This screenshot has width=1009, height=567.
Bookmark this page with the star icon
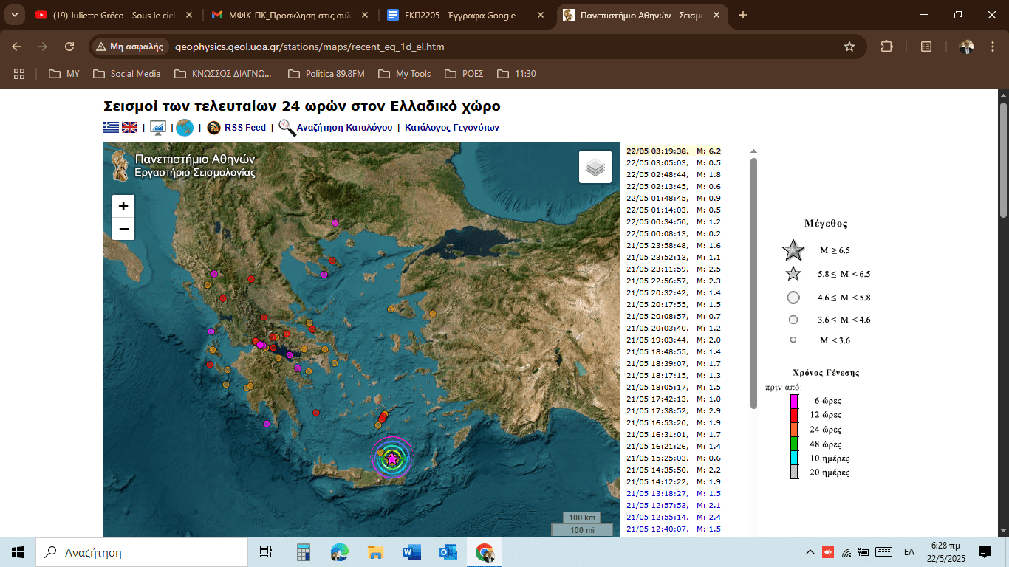pos(849,47)
